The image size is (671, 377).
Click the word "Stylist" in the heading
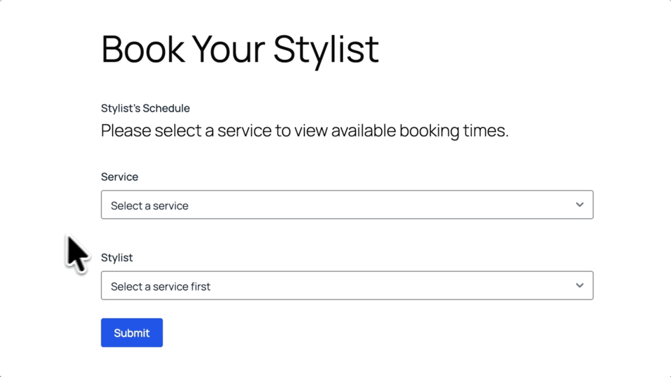coord(326,49)
